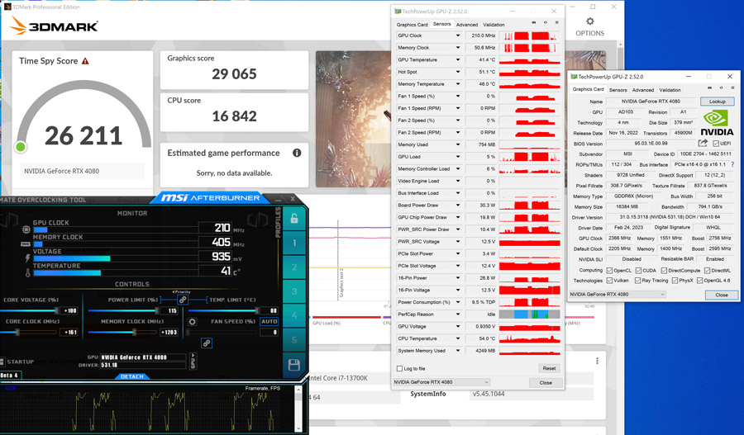Open Advanced tab in Graphics Card window
The height and width of the screenshot is (435, 744).
[x=643, y=89]
